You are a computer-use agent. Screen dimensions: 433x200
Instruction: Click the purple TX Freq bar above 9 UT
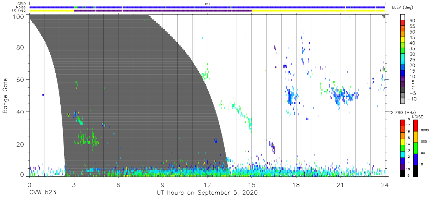point(163,11)
